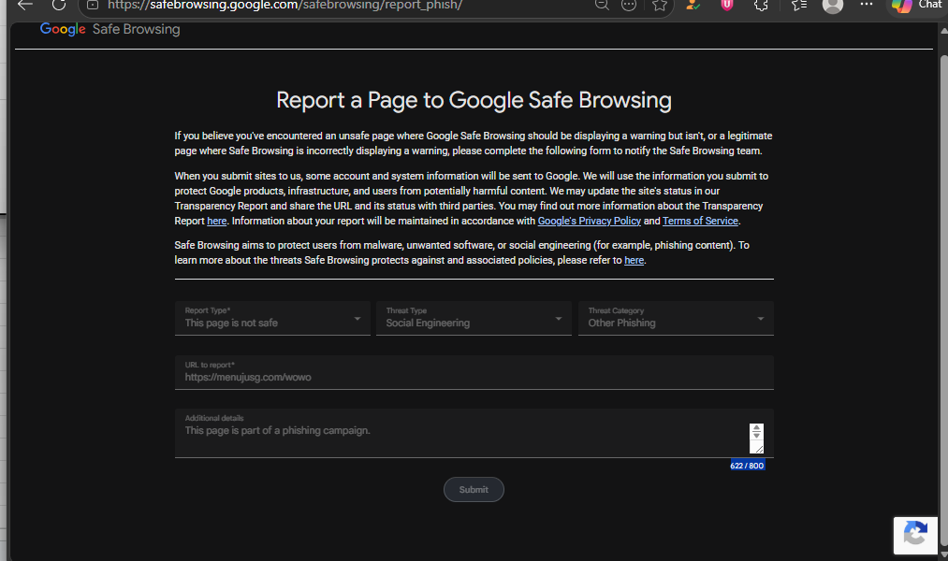Click the heading 'Report a Page to Google Safe Browsing'
Screen dimensions: 948x561
point(474,100)
